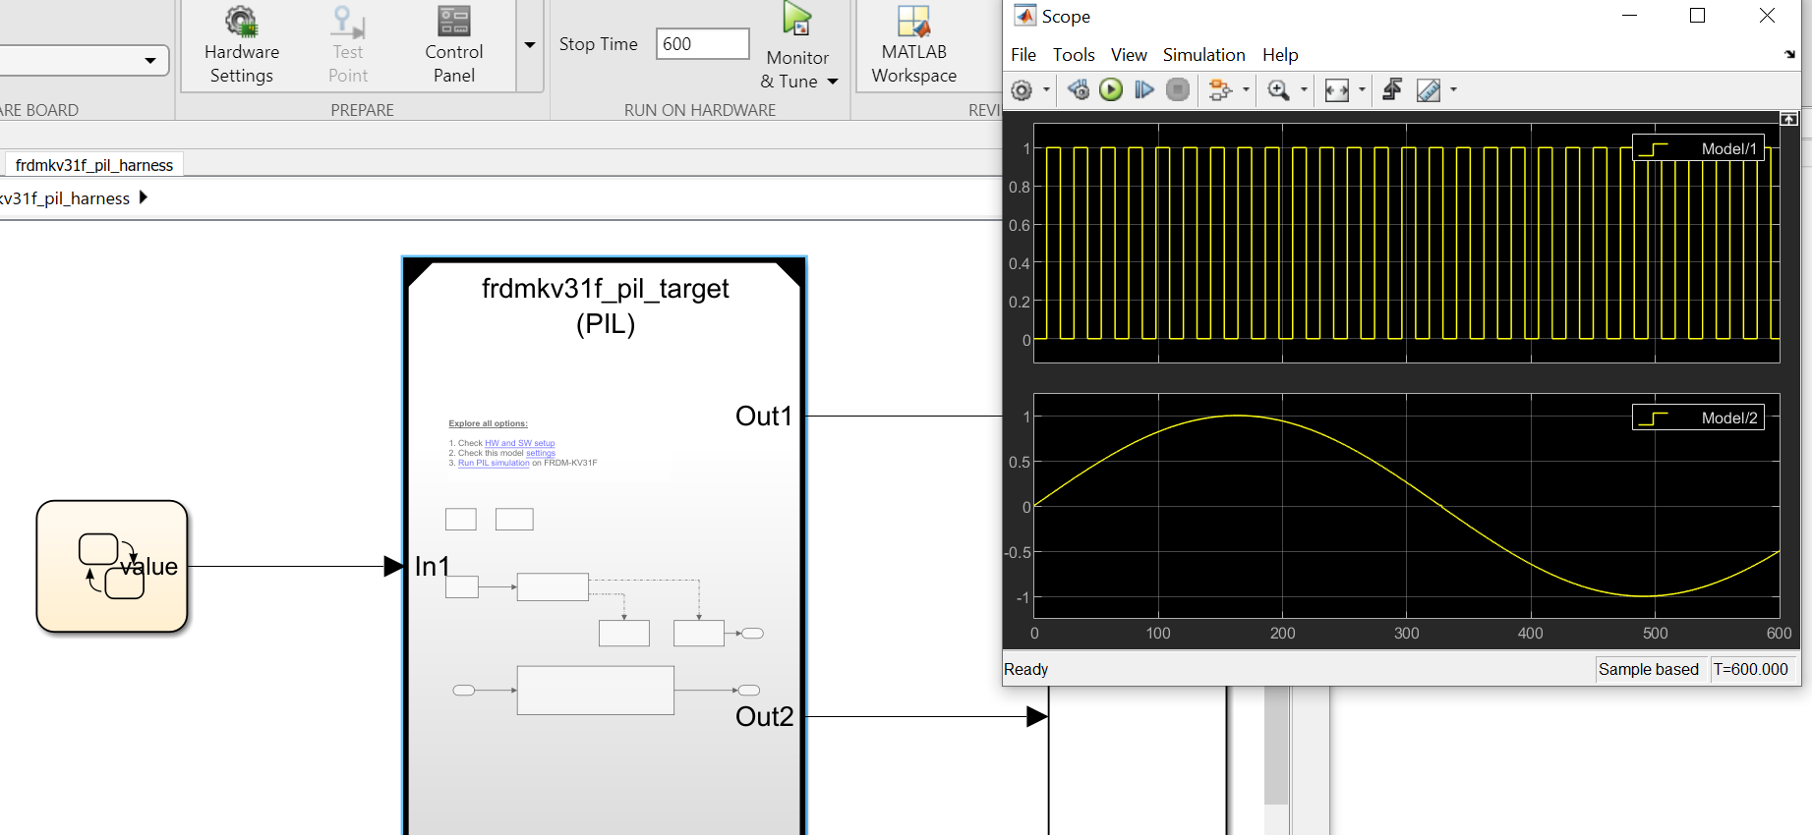Open the highlight block dropdown arrow

pyautogui.click(x=1246, y=90)
